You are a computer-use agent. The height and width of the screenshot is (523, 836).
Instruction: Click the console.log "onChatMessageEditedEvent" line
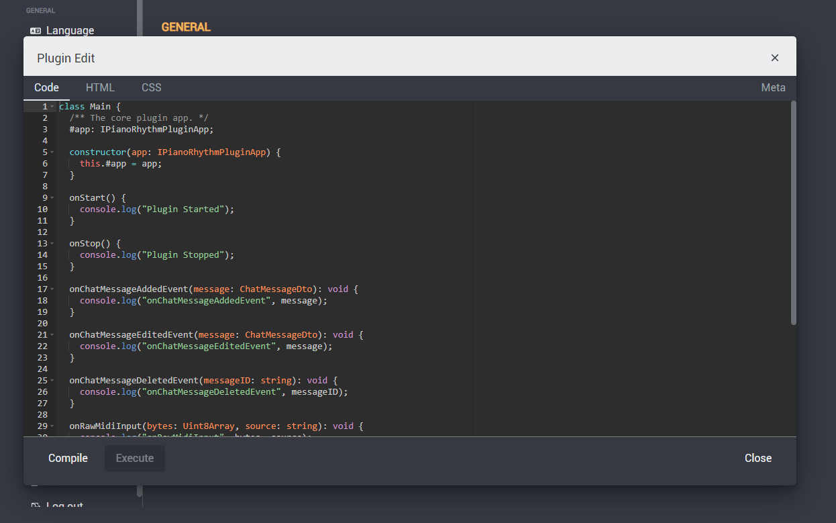(x=206, y=346)
